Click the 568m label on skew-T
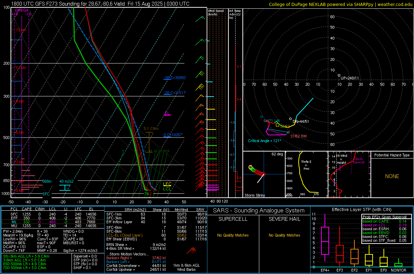Image resolution: width=414 pixels, height=274 pixels. (x=47, y=181)
